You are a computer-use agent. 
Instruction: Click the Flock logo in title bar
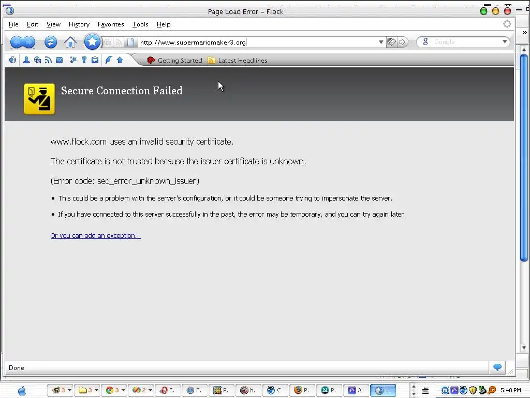9,10
